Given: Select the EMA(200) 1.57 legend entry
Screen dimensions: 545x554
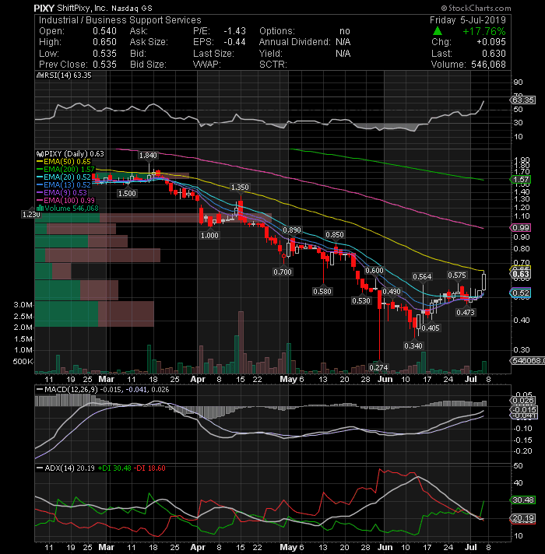Looking at the screenshot, I should (x=65, y=170).
